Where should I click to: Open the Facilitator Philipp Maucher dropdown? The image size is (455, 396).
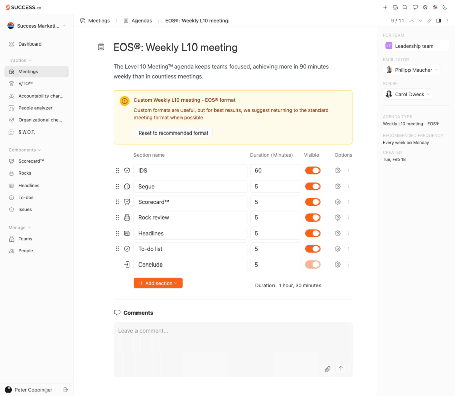(412, 70)
